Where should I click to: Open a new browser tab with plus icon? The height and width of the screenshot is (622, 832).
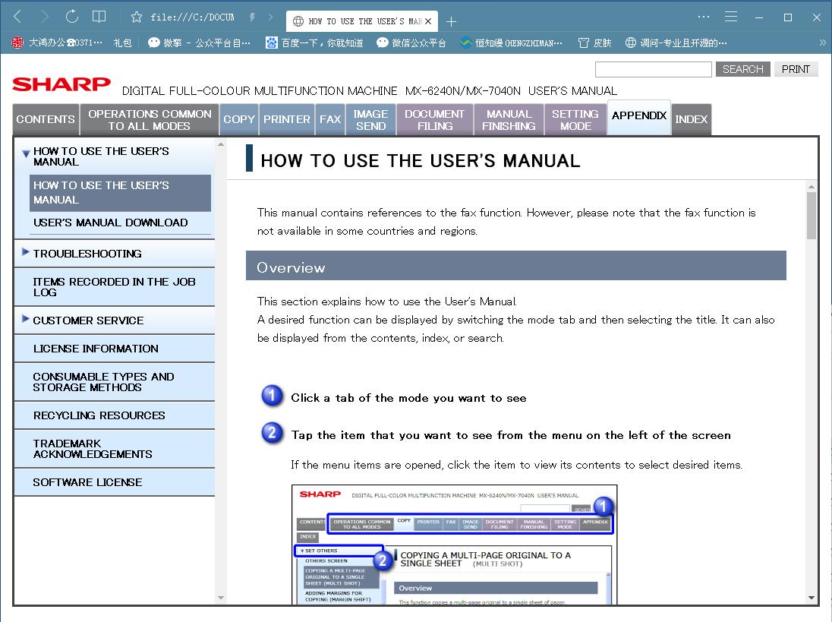pyautogui.click(x=451, y=21)
